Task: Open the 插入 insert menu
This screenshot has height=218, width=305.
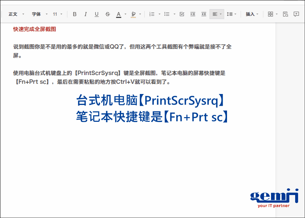Action: (x=252, y=14)
